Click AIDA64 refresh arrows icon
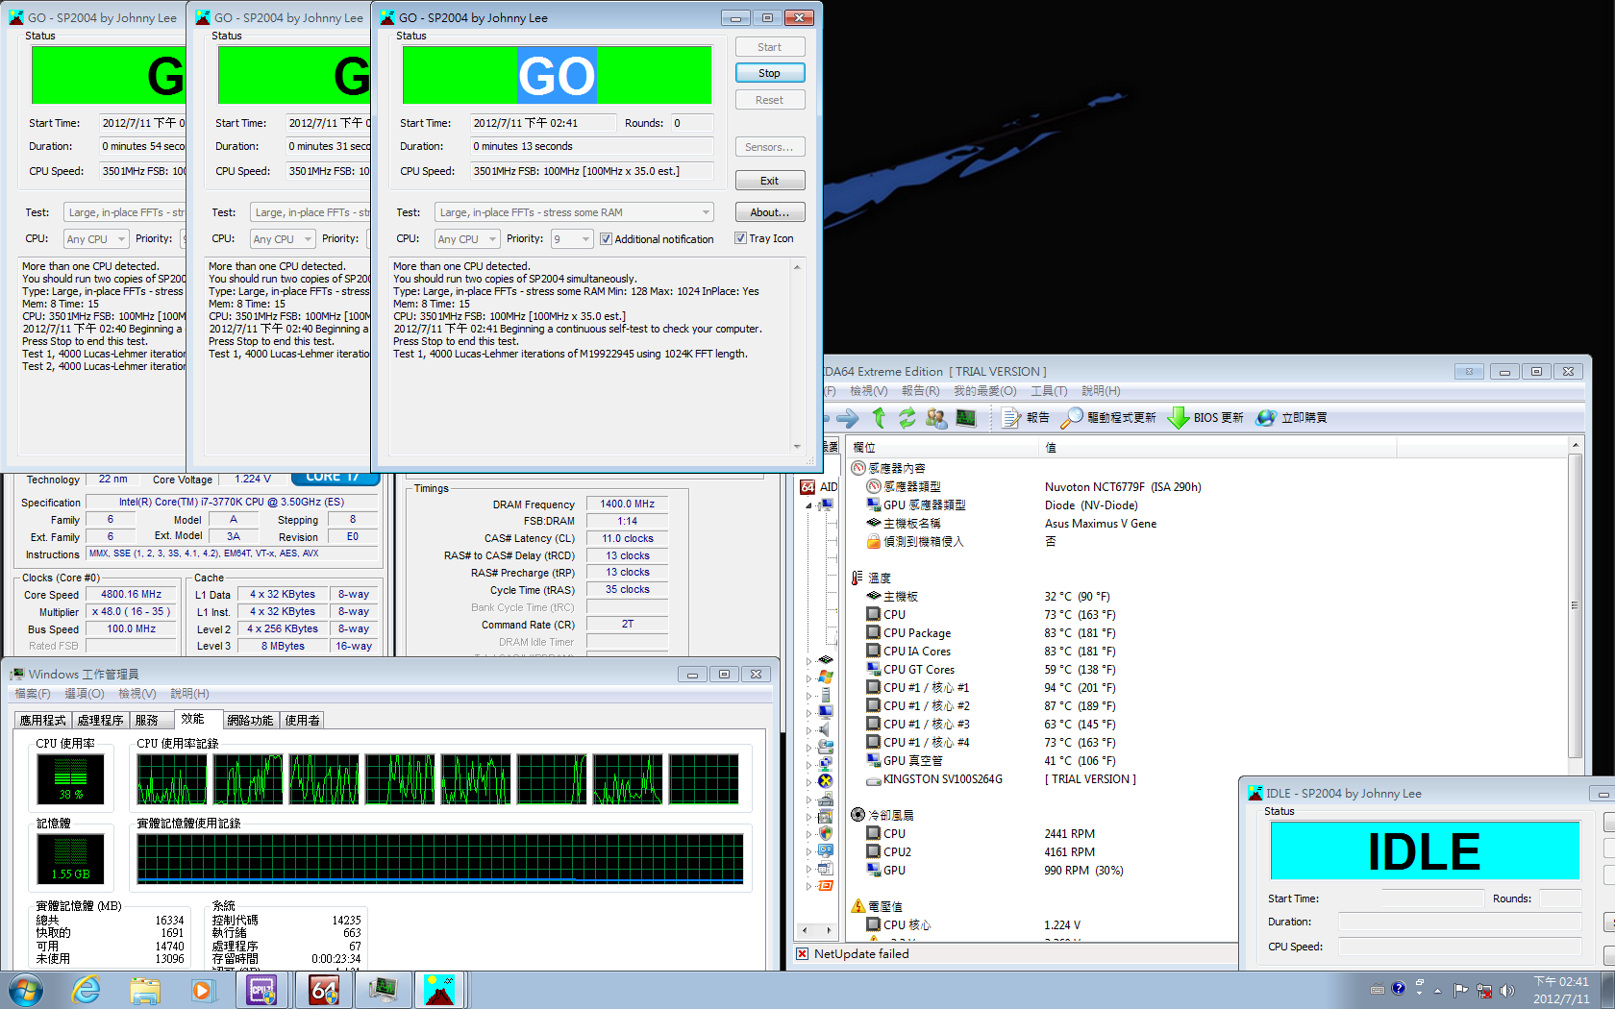The height and width of the screenshot is (1009, 1615). tap(907, 418)
